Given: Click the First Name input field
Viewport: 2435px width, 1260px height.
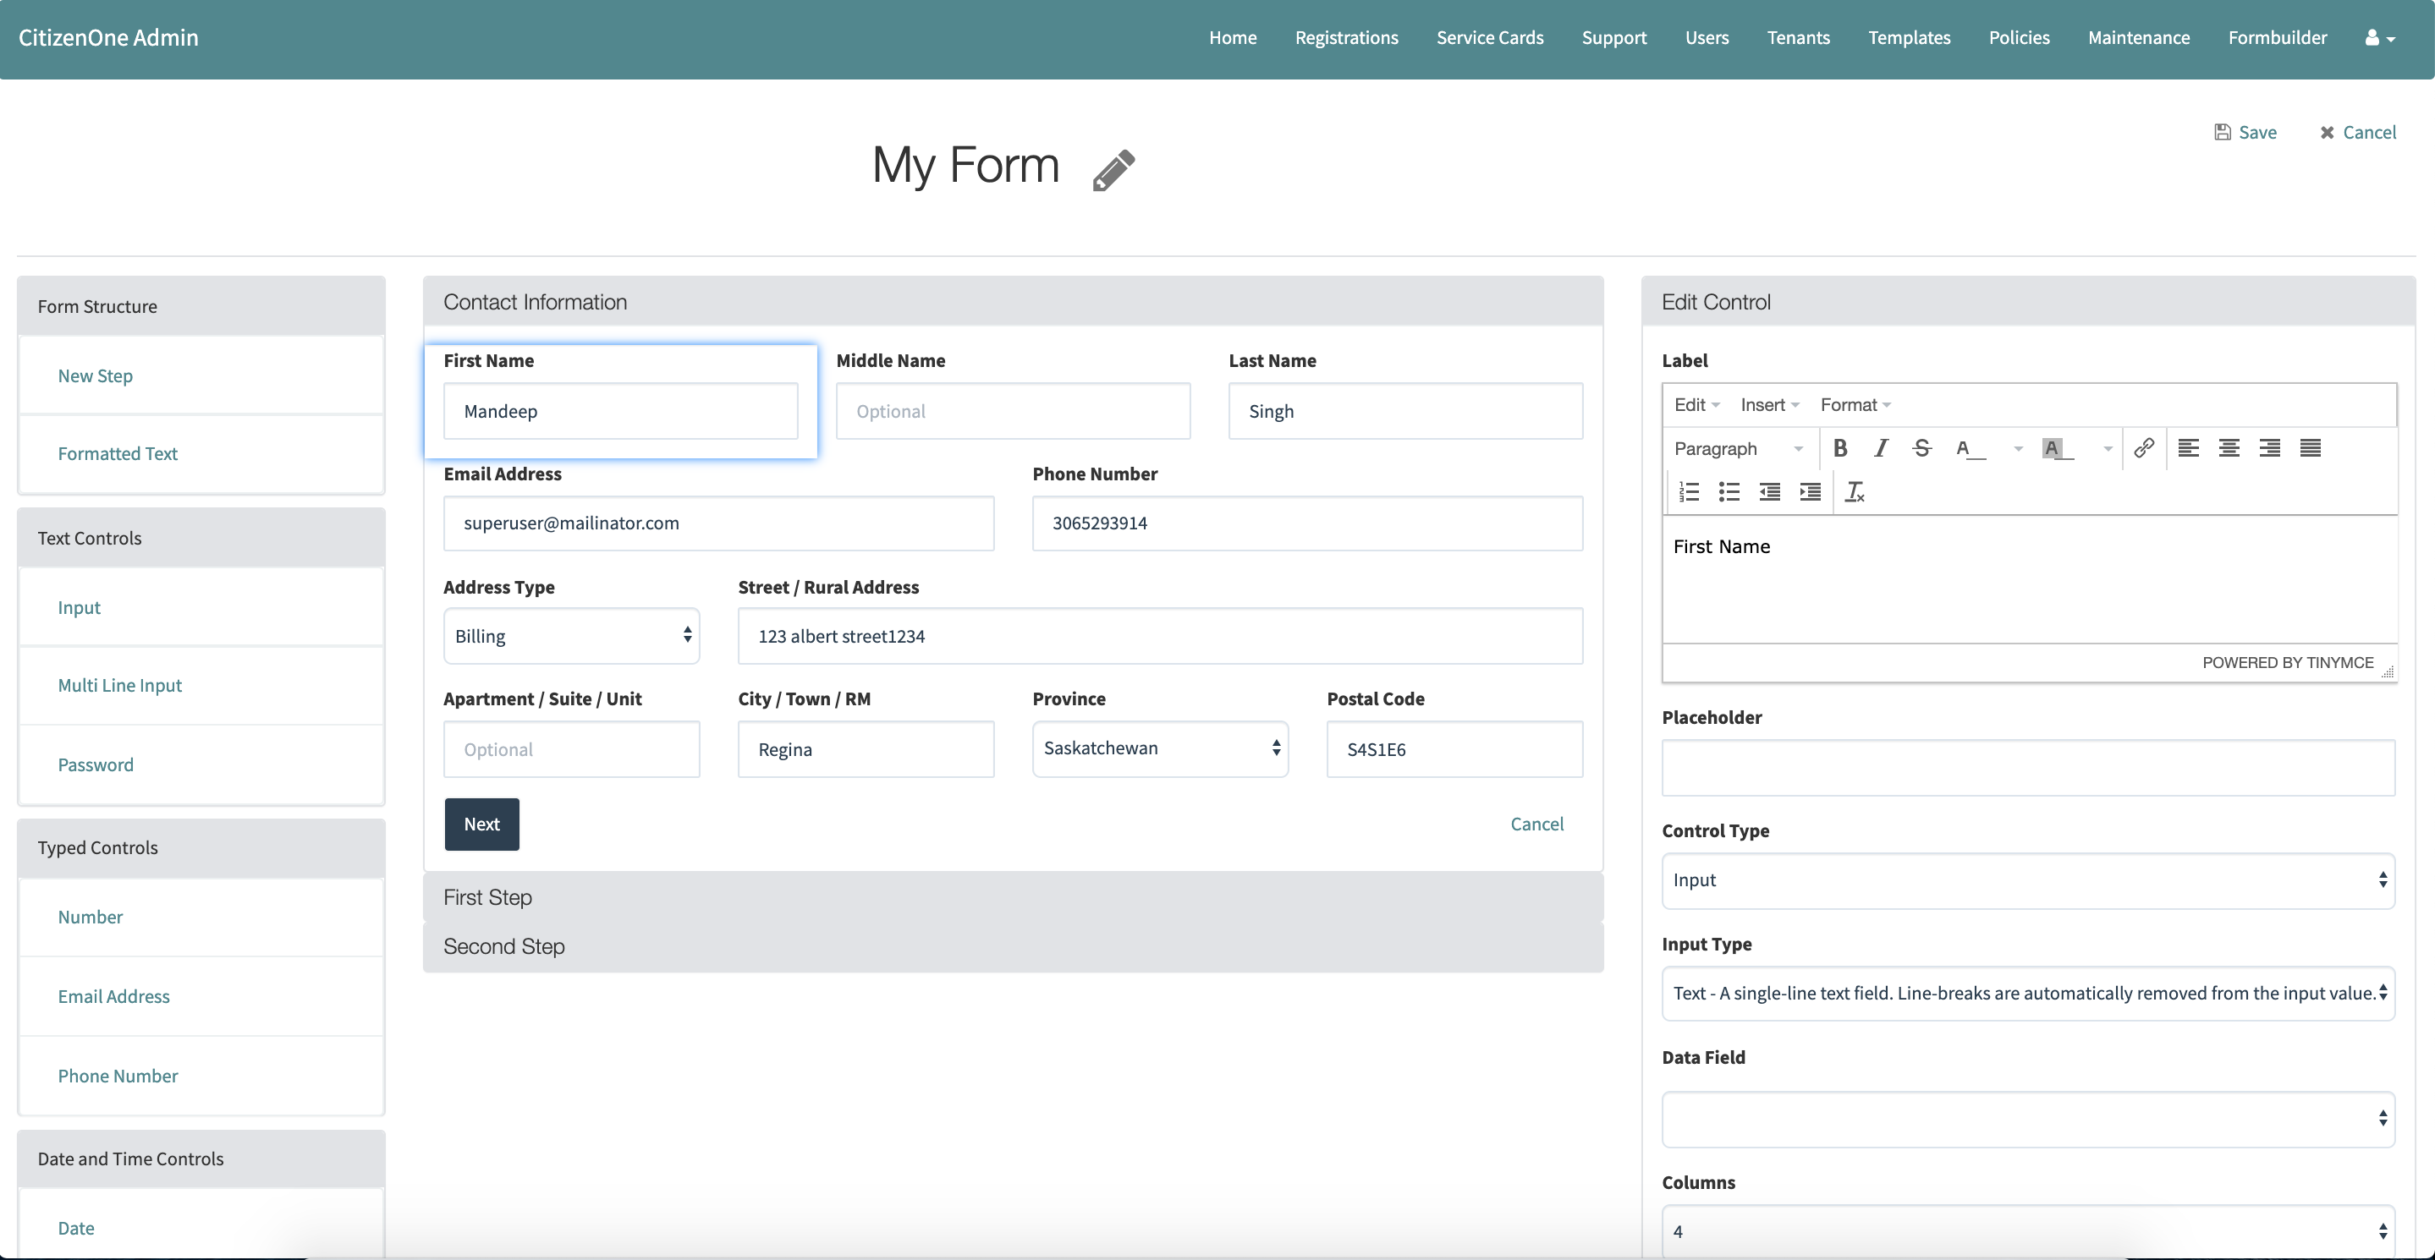Looking at the screenshot, I should tap(621, 412).
